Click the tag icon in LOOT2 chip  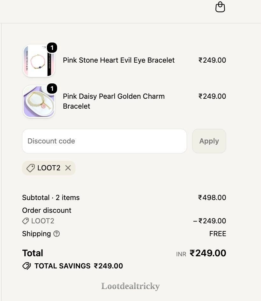[x=30, y=168]
